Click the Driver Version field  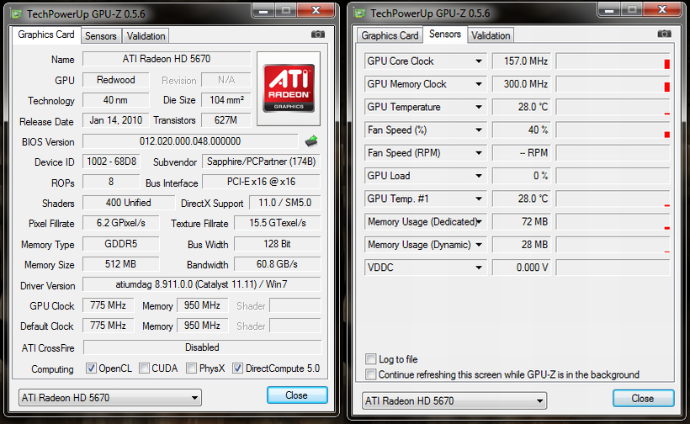(x=202, y=284)
